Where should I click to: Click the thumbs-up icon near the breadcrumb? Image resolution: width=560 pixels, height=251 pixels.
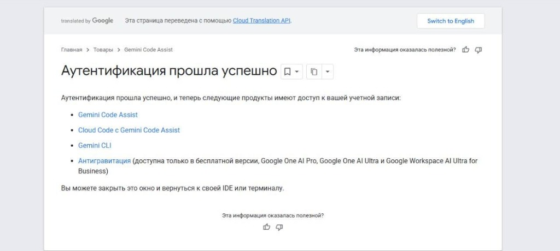click(465, 50)
